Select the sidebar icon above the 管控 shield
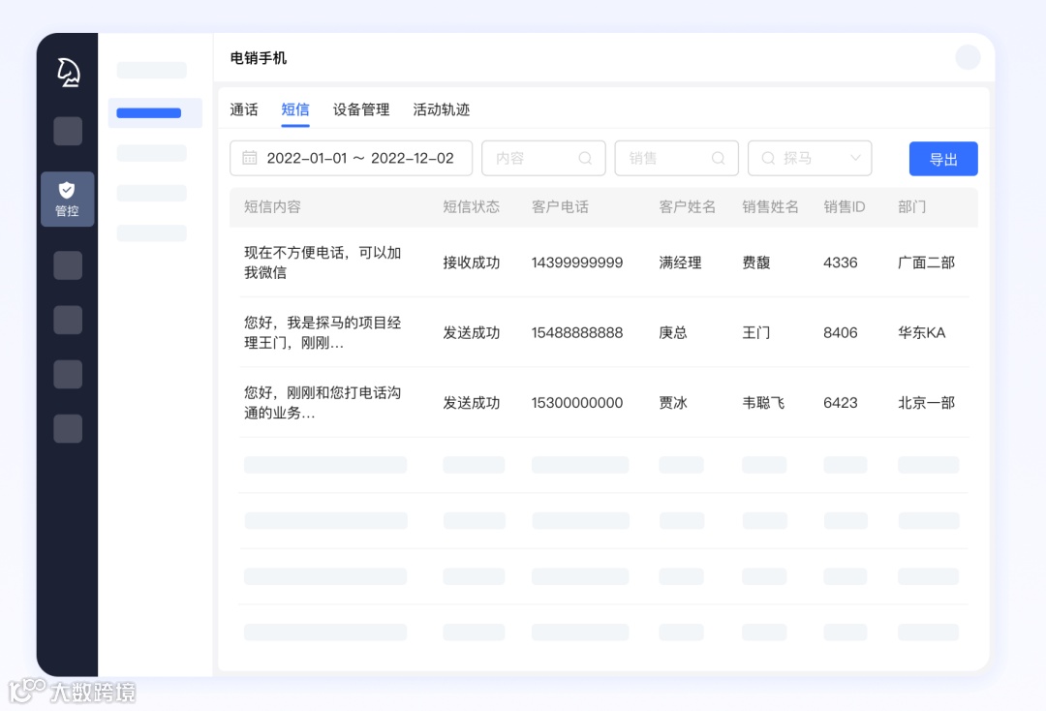This screenshot has width=1046, height=711. [x=67, y=131]
